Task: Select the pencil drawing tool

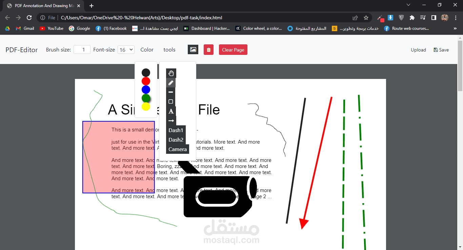Action: click(171, 82)
